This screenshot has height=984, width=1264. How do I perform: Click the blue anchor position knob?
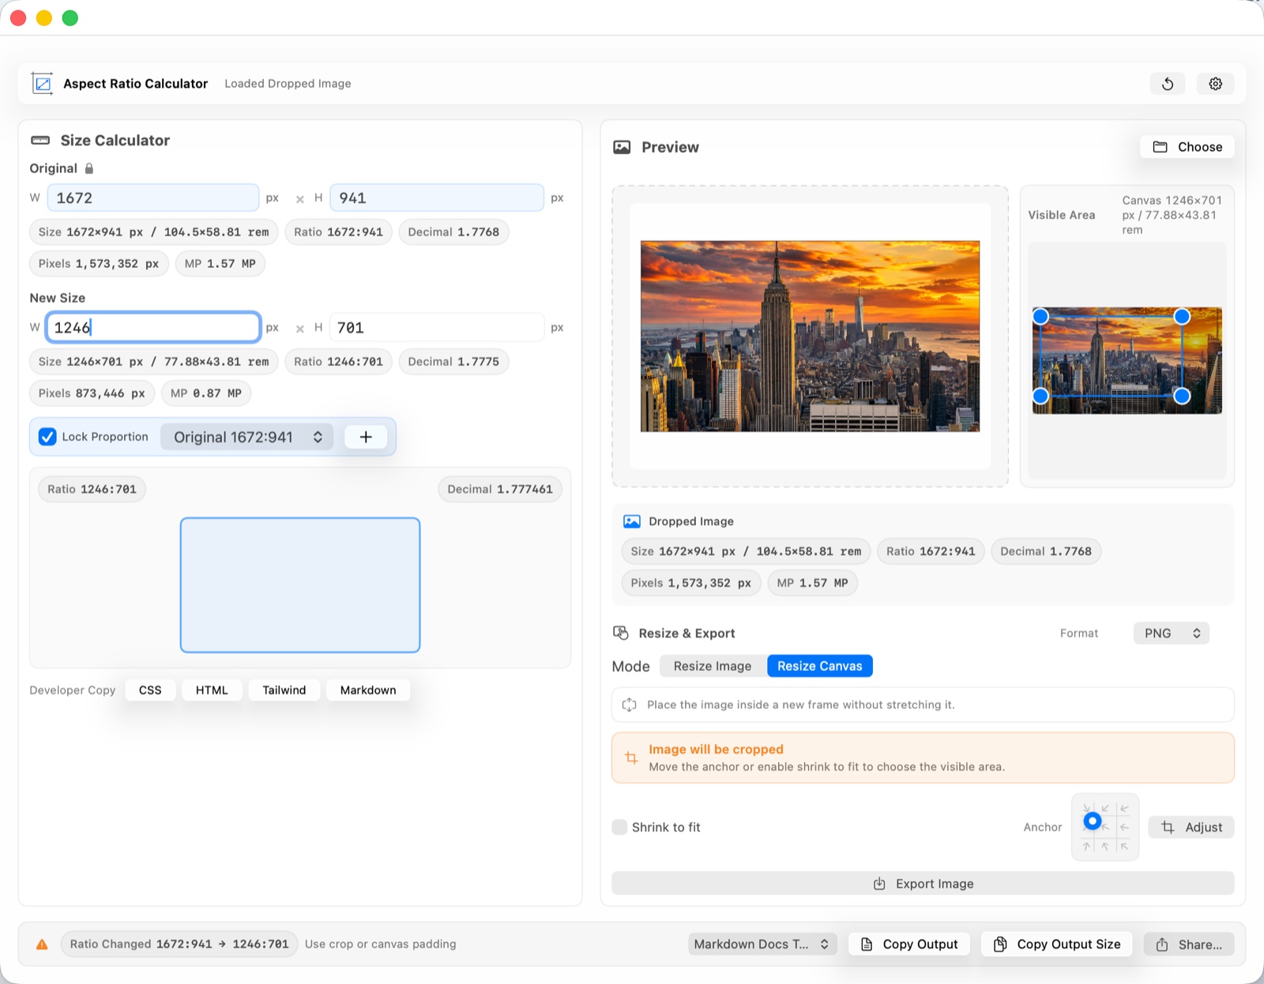(x=1093, y=820)
